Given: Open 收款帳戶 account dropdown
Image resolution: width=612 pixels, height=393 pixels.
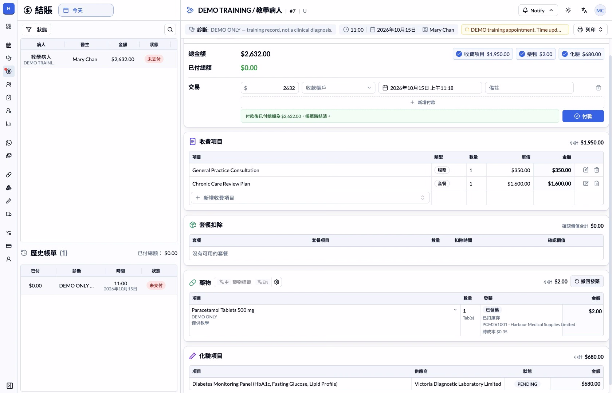Looking at the screenshot, I should 338,88.
